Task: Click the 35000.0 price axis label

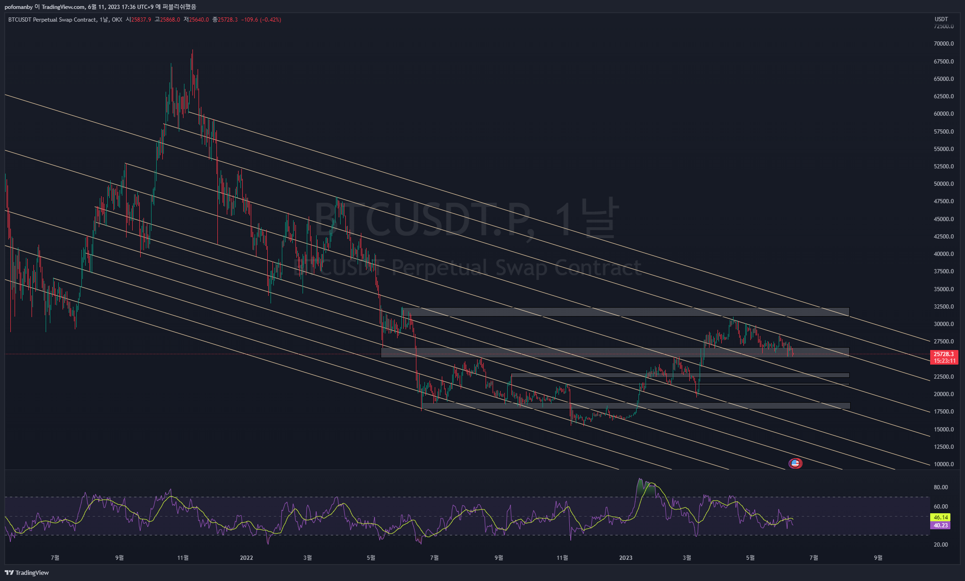Action: (x=944, y=289)
